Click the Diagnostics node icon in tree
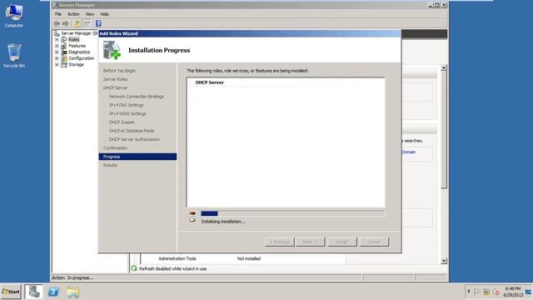533x300 pixels. coord(64,52)
